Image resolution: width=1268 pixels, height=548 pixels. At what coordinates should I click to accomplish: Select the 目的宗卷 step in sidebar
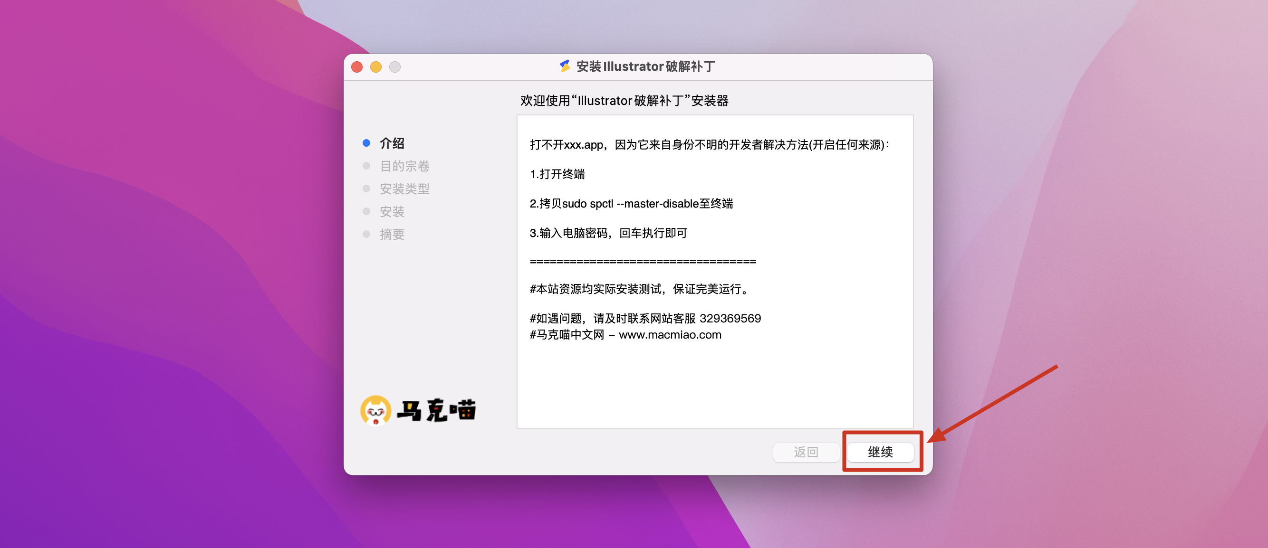(404, 166)
